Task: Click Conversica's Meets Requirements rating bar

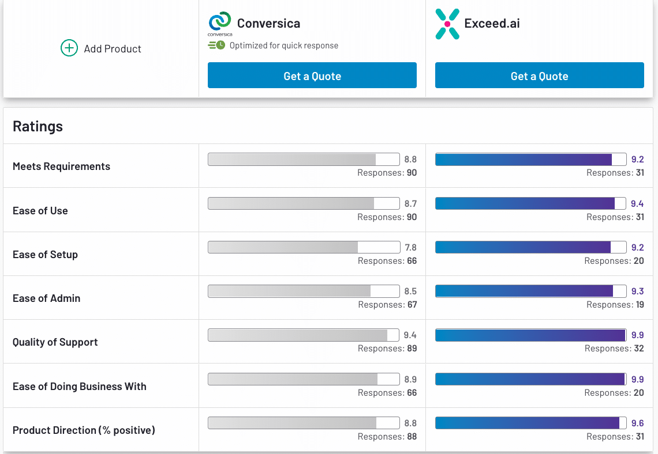Action: (x=304, y=159)
